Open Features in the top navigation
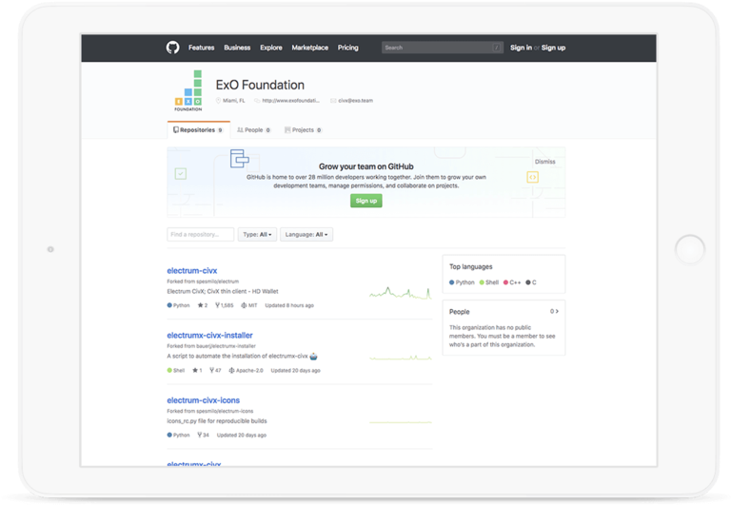This screenshot has width=731, height=505. (202, 48)
